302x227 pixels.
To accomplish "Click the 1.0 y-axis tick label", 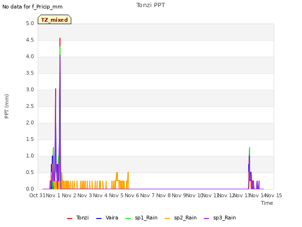I will pos(30,156).
